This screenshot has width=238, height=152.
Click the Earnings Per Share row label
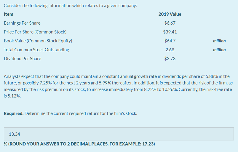[22, 23]
